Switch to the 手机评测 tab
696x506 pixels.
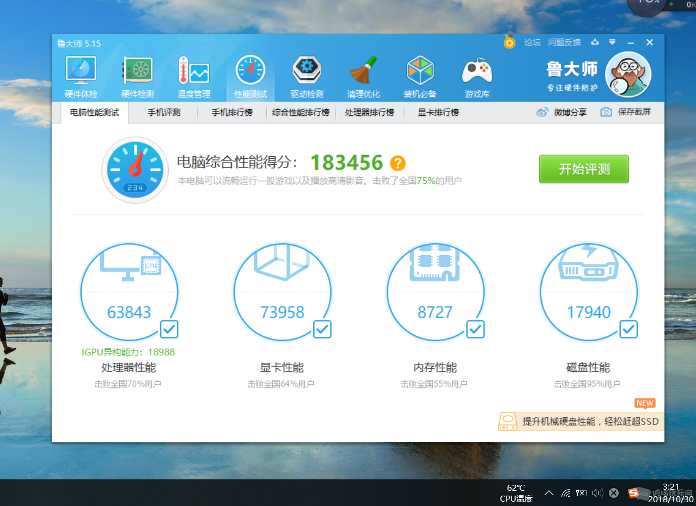click(x=164, y=113)
